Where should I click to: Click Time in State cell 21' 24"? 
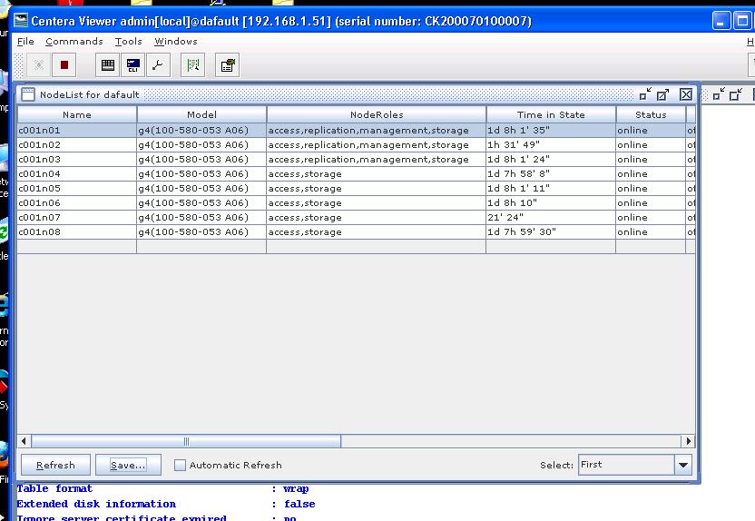[x=551, y=217]
